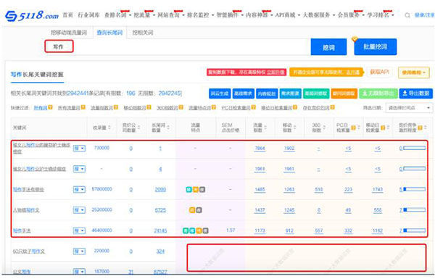
Task: Sort table by 收录量 column arrows
Action: point(109,128)
